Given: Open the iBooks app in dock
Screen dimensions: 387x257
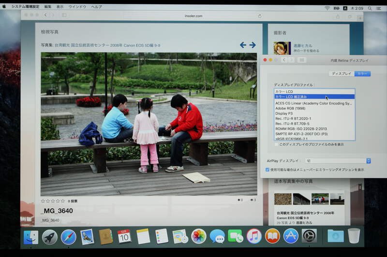Looking at the screenshot, I should (x=272, y=236).
